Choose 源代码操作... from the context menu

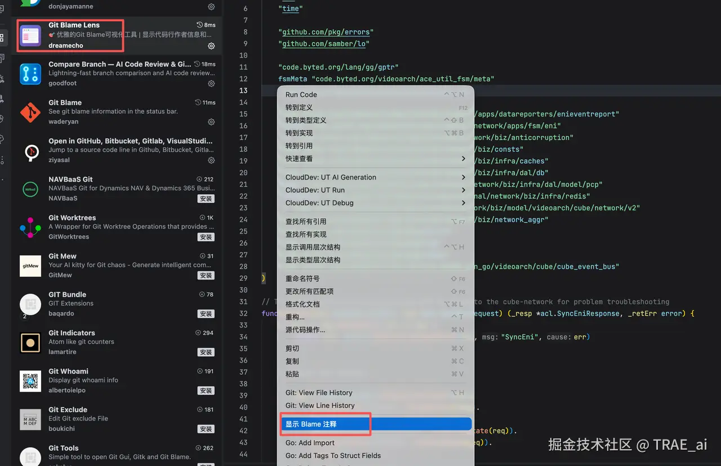(x=376, y=330)
